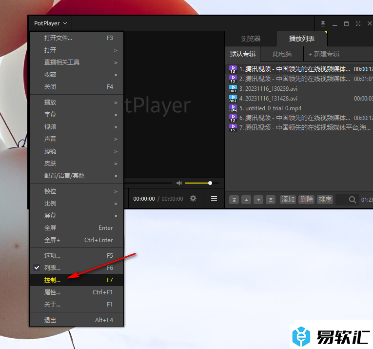The height and width of the screenshot is (349, 373).
Task: Click the AVI file icon of item 3
Action: click(x=233, y=89)
